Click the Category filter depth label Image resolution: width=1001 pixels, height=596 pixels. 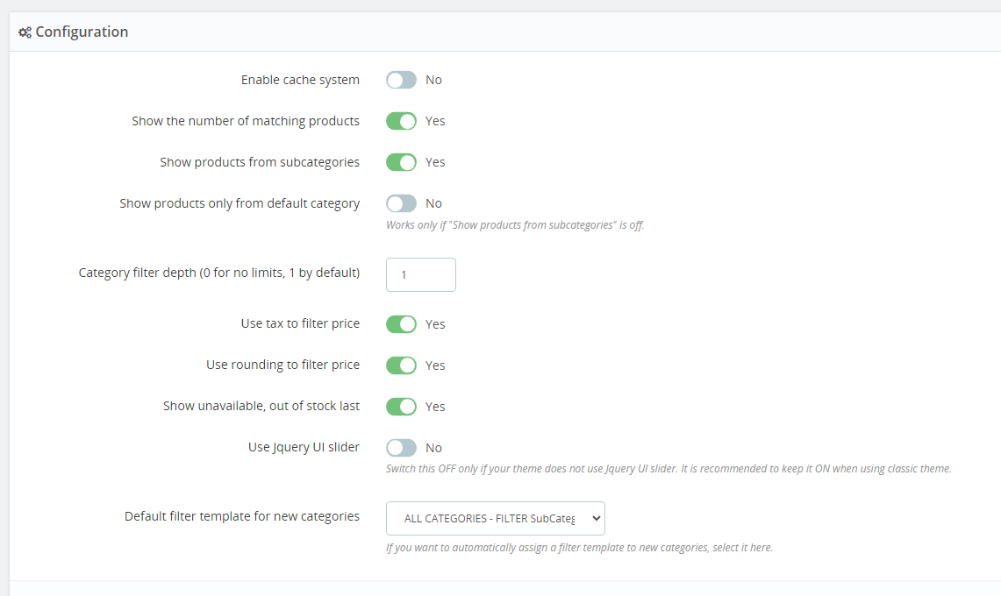[219, 273]
